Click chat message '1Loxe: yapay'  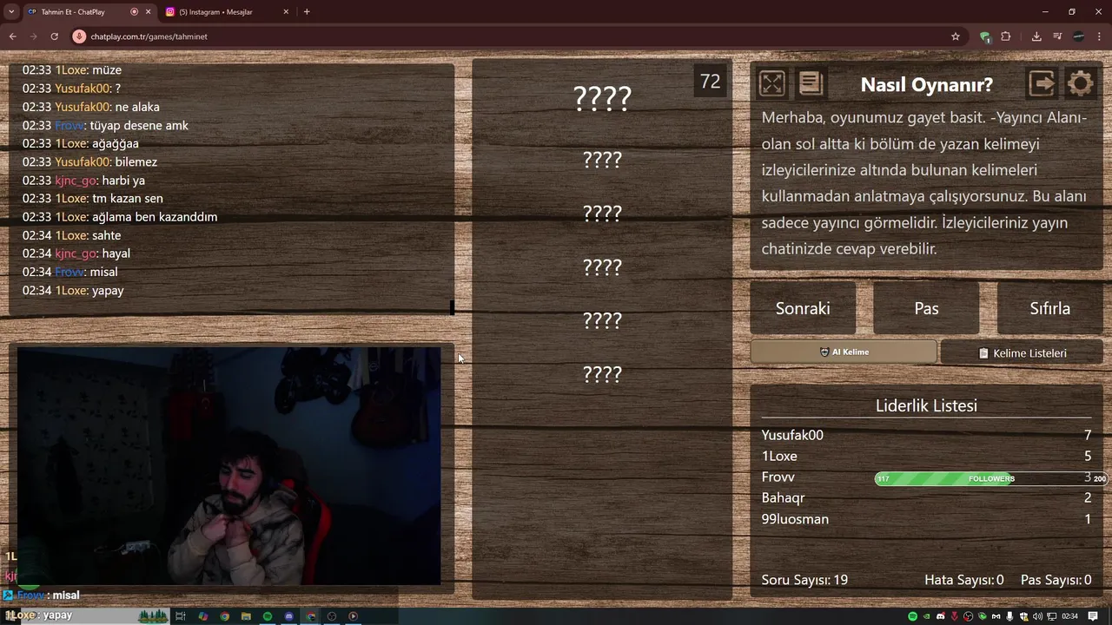point(73,291)
